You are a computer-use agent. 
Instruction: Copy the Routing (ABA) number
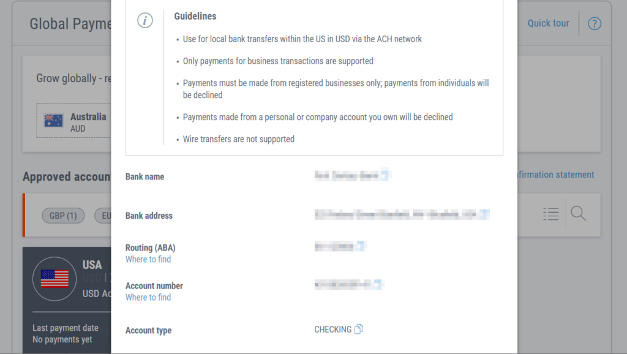click(x=361, y=246)
